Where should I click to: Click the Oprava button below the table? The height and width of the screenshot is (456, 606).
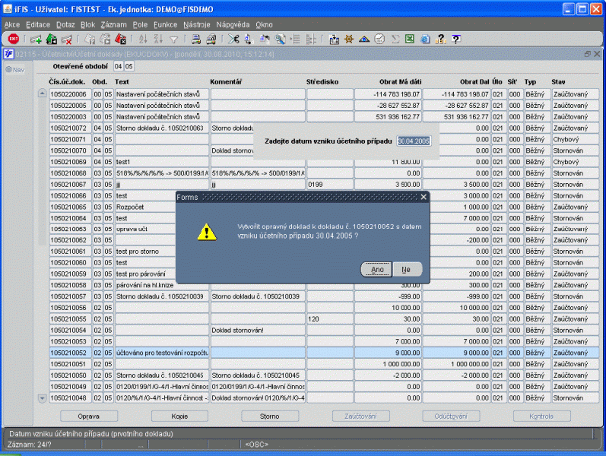(x=88, y=416)
